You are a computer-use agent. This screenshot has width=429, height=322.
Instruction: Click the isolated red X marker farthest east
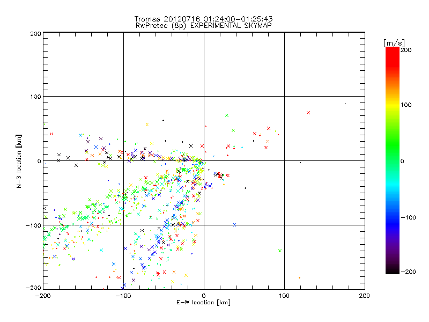[308, 113]
